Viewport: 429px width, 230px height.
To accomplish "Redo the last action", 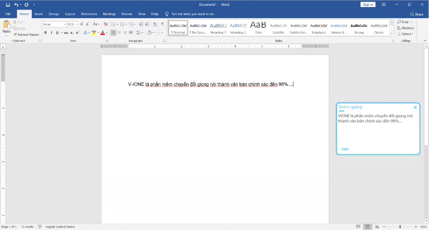I will pyautogui.click(x=26, y=5).
